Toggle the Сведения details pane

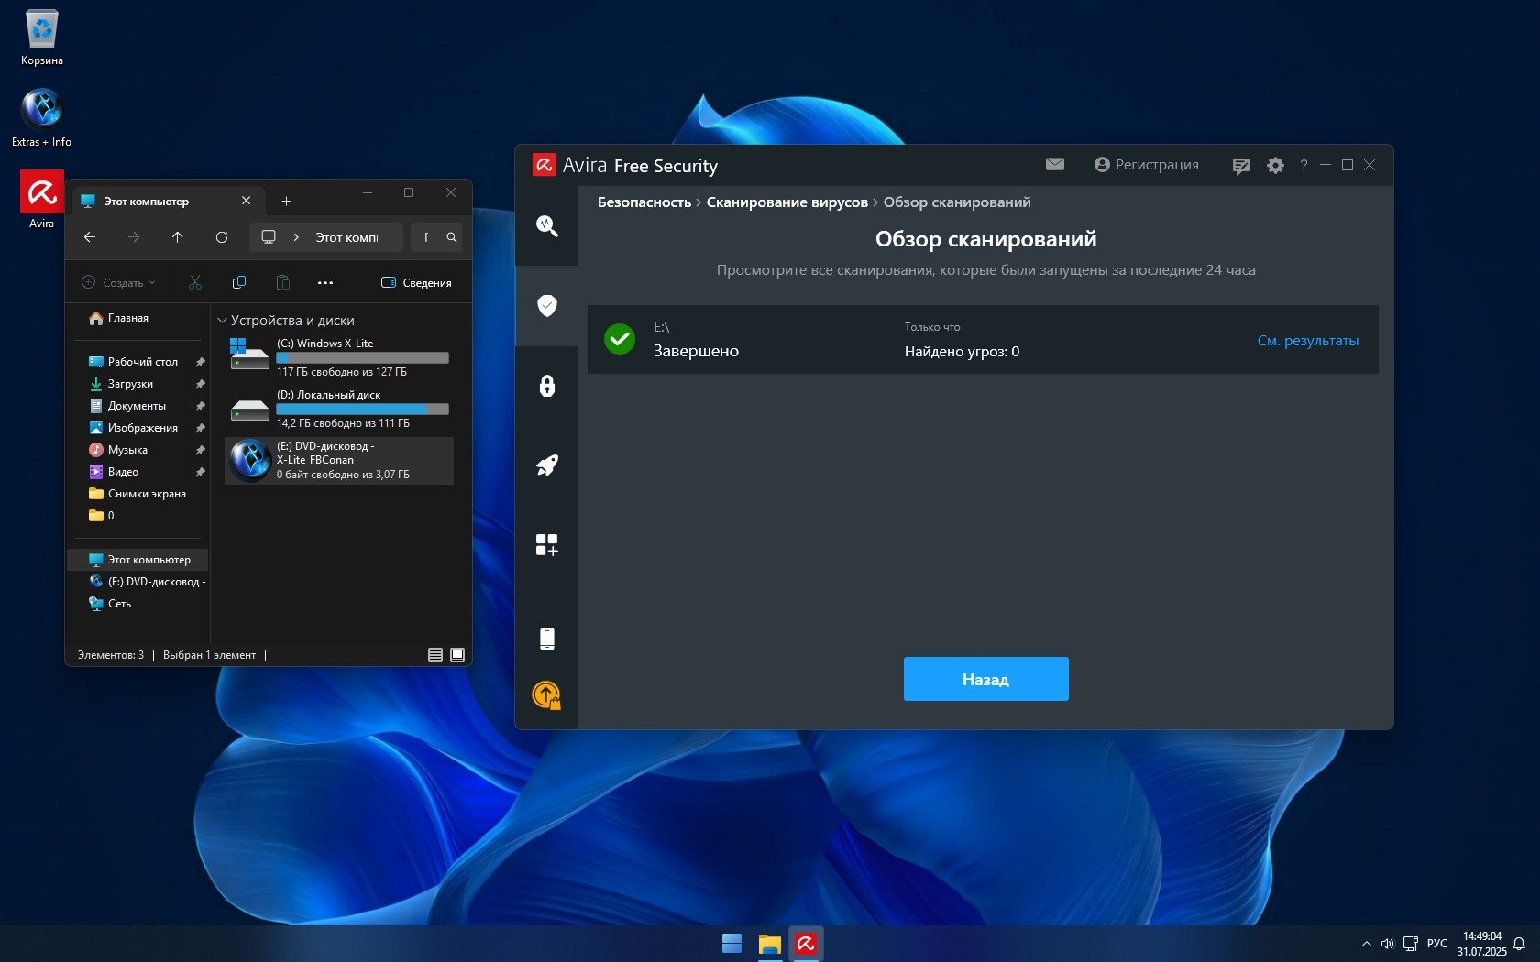pos(416,282)
